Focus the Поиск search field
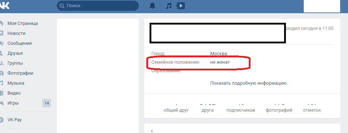 (x=98, y=6)
